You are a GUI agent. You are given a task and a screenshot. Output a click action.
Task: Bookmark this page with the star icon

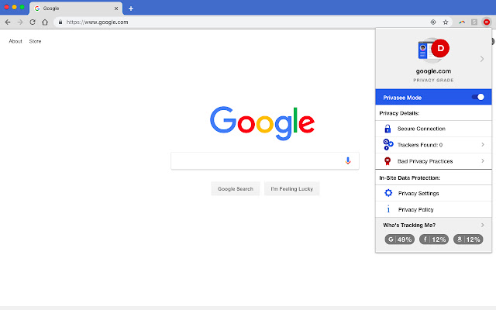point(446,22)
